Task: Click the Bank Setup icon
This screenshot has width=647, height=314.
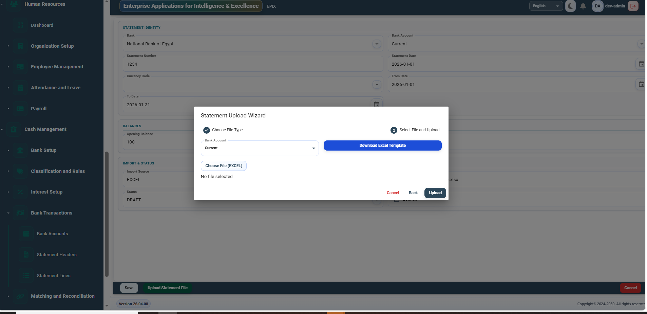Action: point(20,150)
